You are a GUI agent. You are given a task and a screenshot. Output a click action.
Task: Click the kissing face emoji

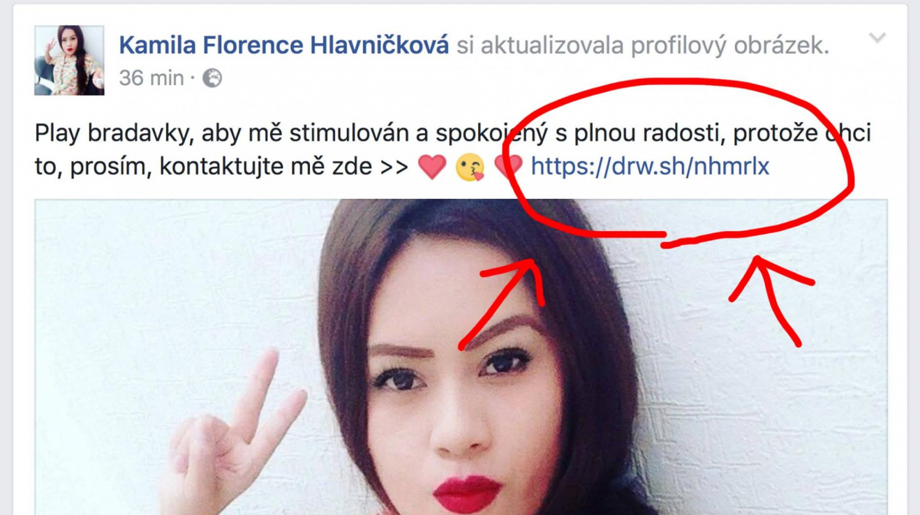tap(470, 167)
